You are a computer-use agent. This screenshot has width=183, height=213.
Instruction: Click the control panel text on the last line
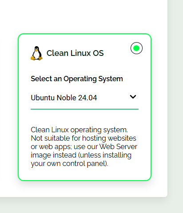[x=85, y=164]
